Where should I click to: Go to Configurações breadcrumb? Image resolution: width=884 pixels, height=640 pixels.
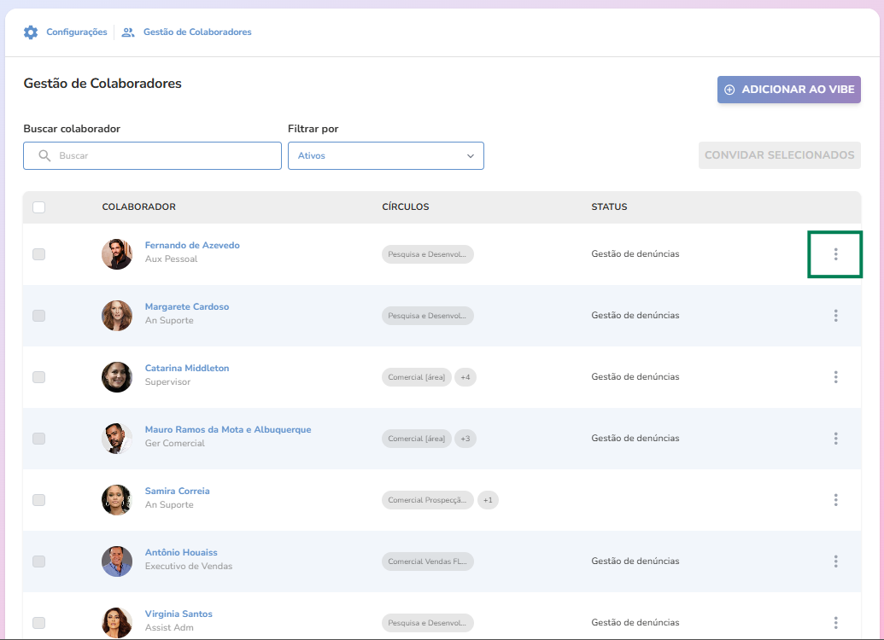click(76, 32)
